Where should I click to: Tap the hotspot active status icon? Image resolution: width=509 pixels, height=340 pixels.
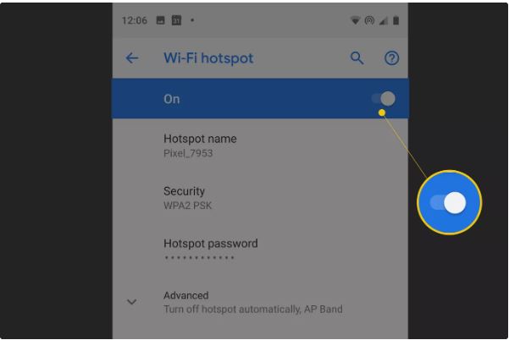point(369,20)
